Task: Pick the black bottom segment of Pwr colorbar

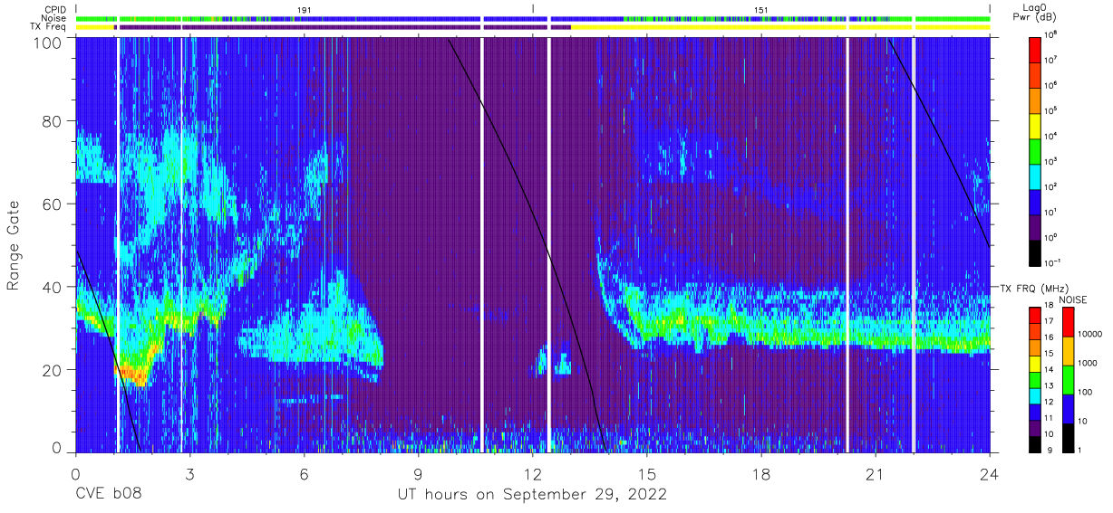Action: (x=1036, y=252)
